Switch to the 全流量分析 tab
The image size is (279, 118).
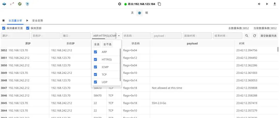click(15, 21)
